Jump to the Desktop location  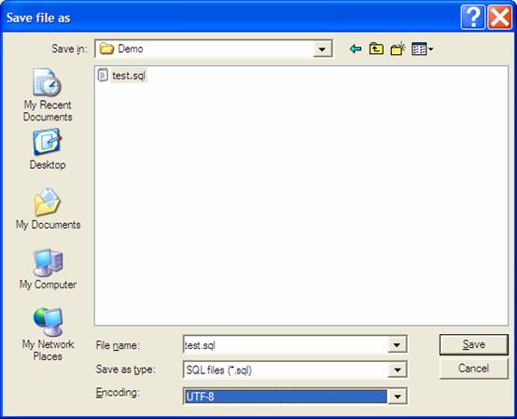pyautogui.click(x=48, y=149)
